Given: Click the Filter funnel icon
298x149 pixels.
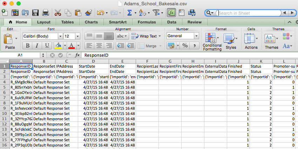Looking at the screenshot, I should (x=156, y=13).
